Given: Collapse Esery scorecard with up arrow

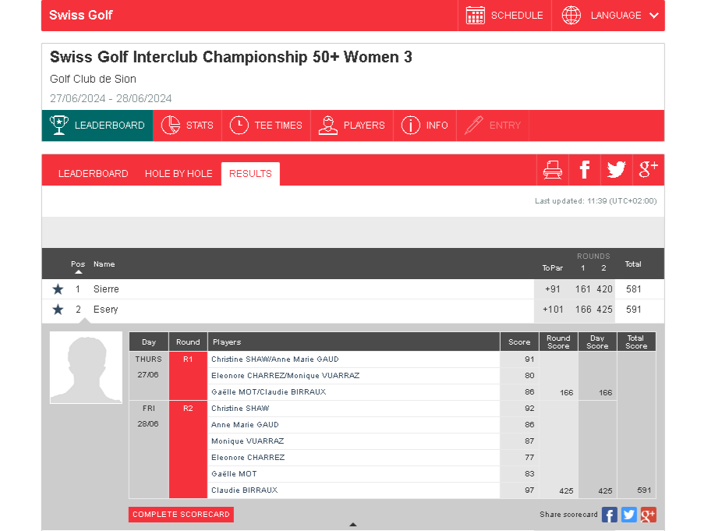Looking at the screenshot, I should point(352,525).
